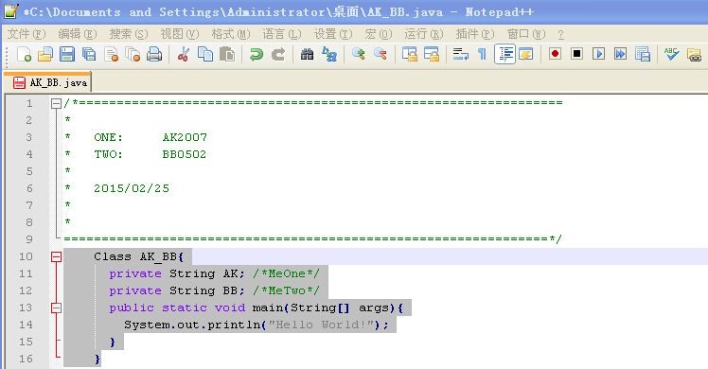The height and width of the screenshot is (369, 708).
Task: Open the 编辑(E) menu
Action: (x=78, y=34)
